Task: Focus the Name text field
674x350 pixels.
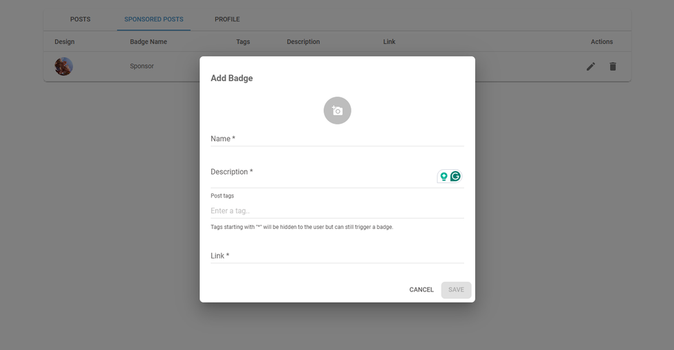Action: tap(337, 139)
